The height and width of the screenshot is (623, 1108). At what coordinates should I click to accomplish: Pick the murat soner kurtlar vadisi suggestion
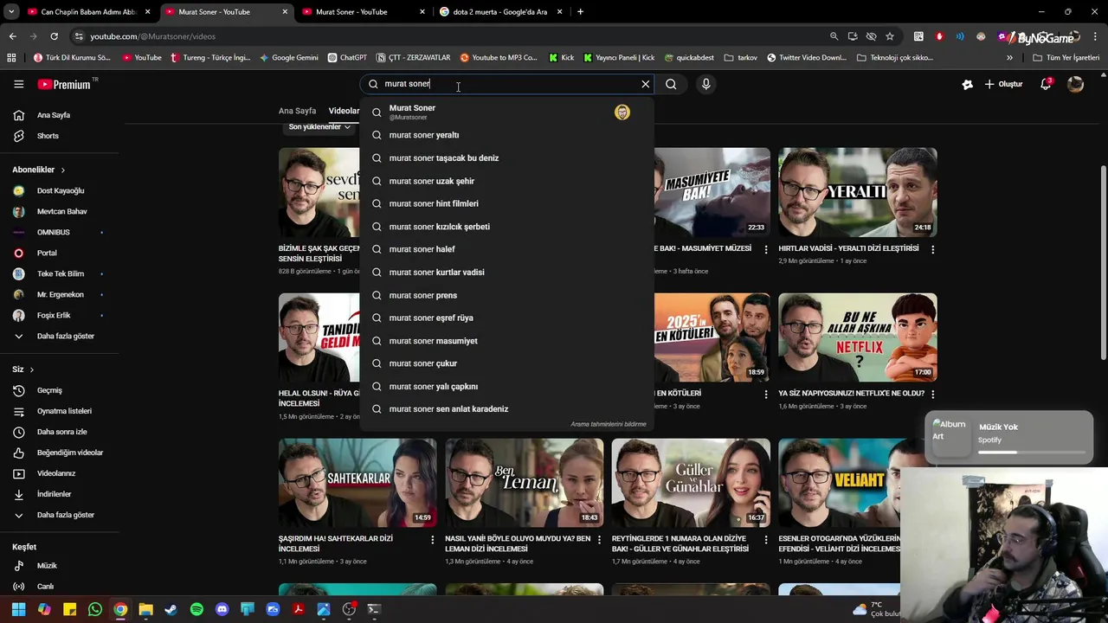pyautogui.click(x=506, y=273)
